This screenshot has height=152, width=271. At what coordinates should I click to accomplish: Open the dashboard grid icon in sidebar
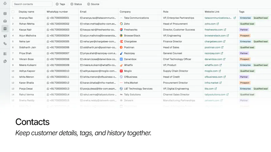pos(5,14)
